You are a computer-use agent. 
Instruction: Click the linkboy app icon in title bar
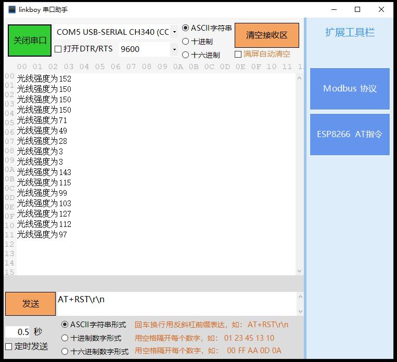coord(11,9)
